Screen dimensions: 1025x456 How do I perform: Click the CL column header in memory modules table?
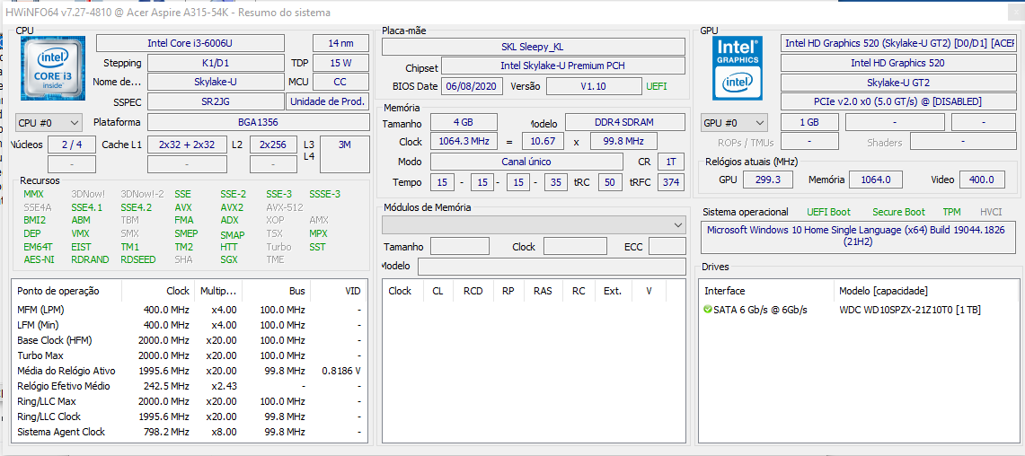tap(437, 291)
